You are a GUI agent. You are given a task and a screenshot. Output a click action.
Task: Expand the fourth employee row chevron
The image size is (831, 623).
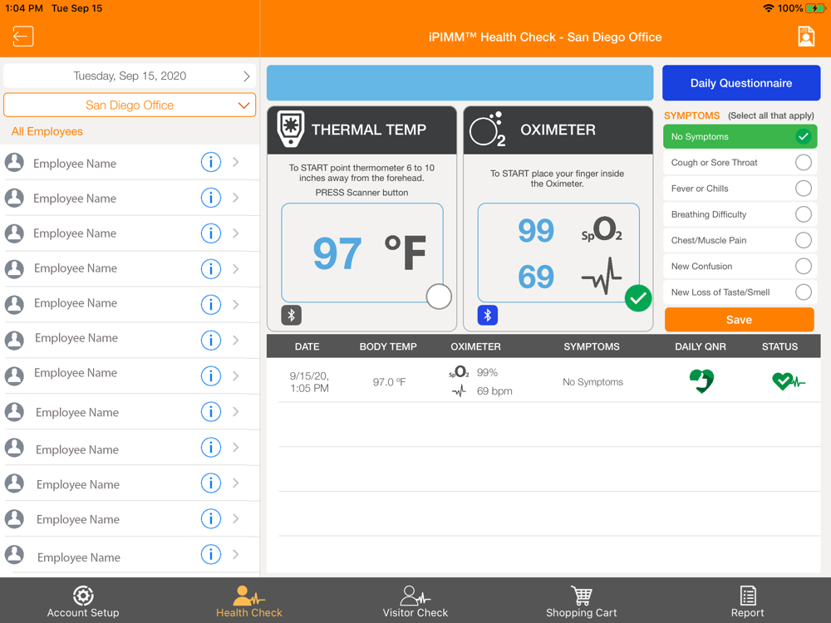(236, 268)
